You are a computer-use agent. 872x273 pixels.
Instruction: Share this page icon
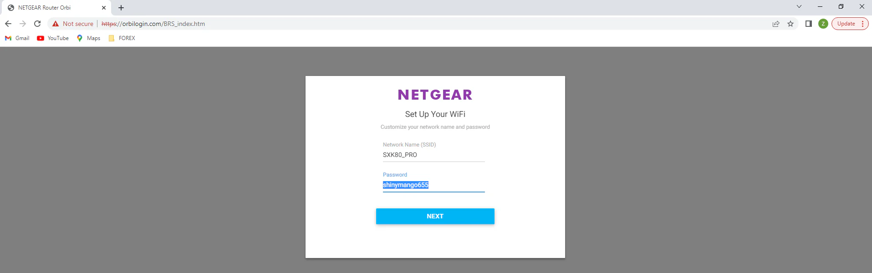(x=776, y=24)
